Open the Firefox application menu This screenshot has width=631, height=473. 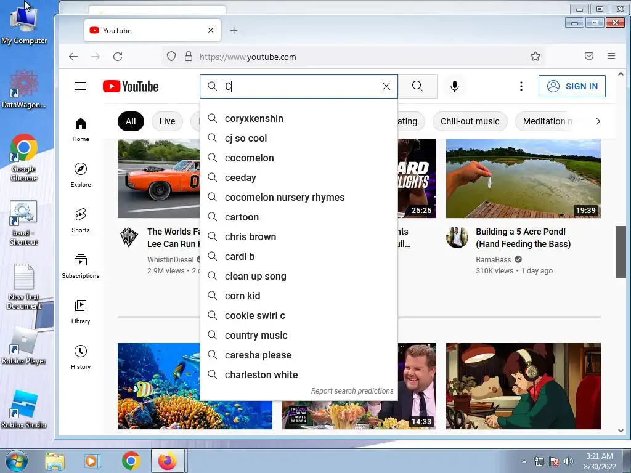coord(611,56)
